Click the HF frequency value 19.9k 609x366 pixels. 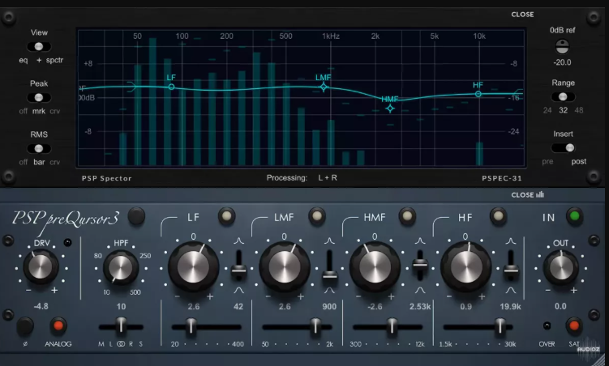click(510, 307)
